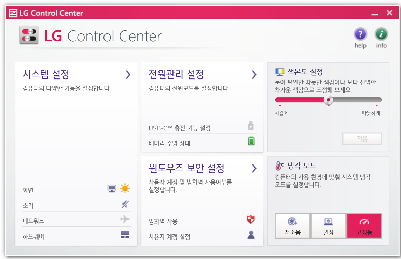Click the muted speaker icon beside 소리
401x259 pixels.
tap(125, 204)
